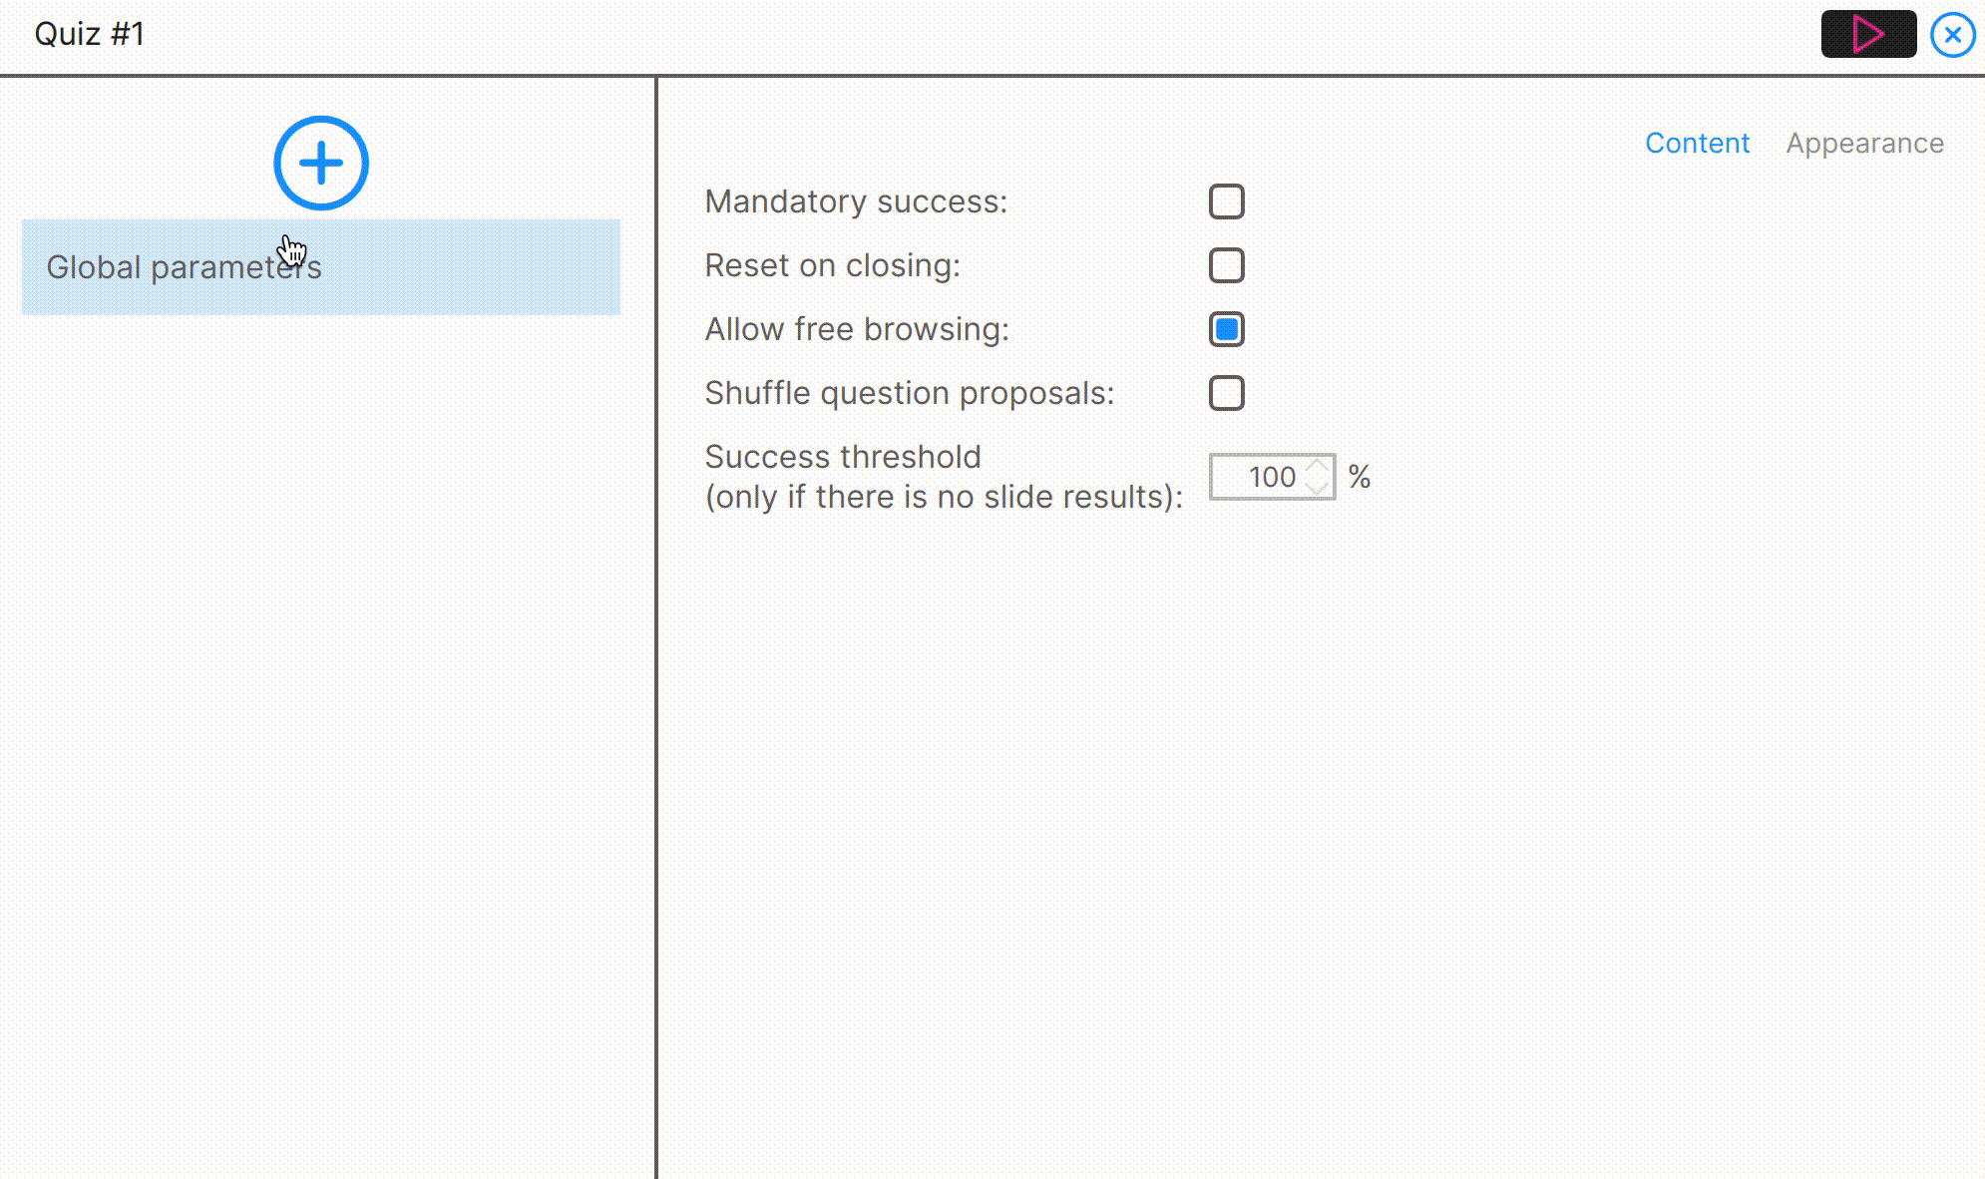Close the Quiz #1 editor
This screenshot has height=1179, width=1985.
1952,35
